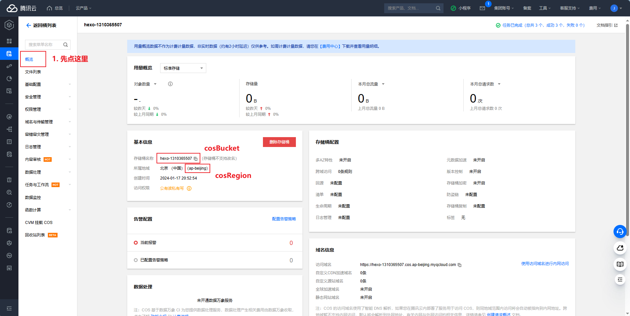Expand the 日志管理 menu group
The image size is (630, 316).
(x=48, y=147)
